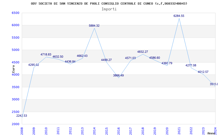
Task: Click x-axis year 2011
Action: tap(58, 131)
